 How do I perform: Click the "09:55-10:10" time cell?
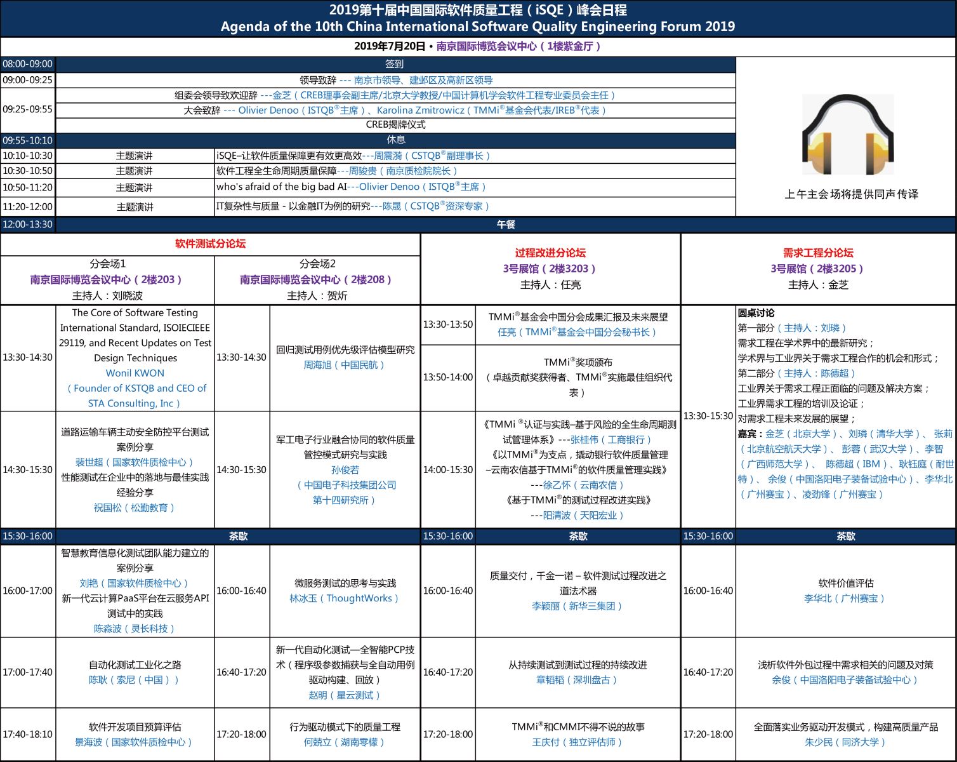[28, 140]
